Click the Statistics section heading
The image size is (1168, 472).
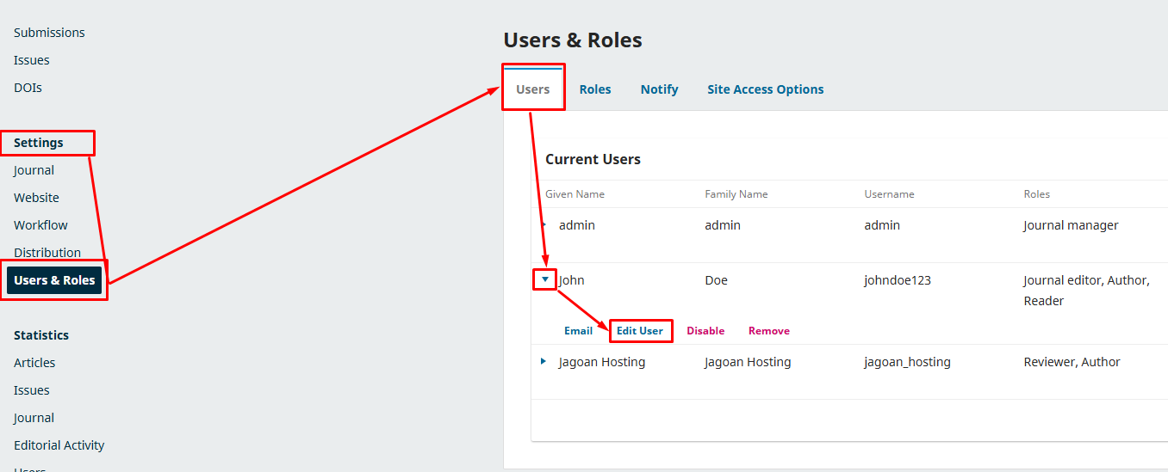41,335
